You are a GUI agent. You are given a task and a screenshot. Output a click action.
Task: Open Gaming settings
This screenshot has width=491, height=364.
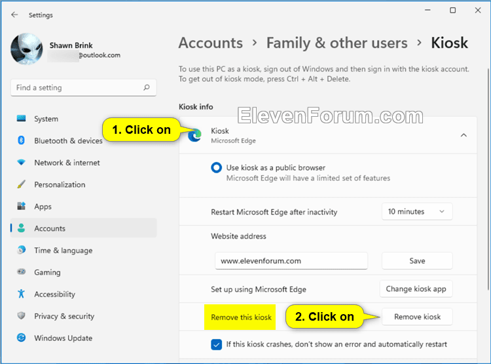pos(83,272)
